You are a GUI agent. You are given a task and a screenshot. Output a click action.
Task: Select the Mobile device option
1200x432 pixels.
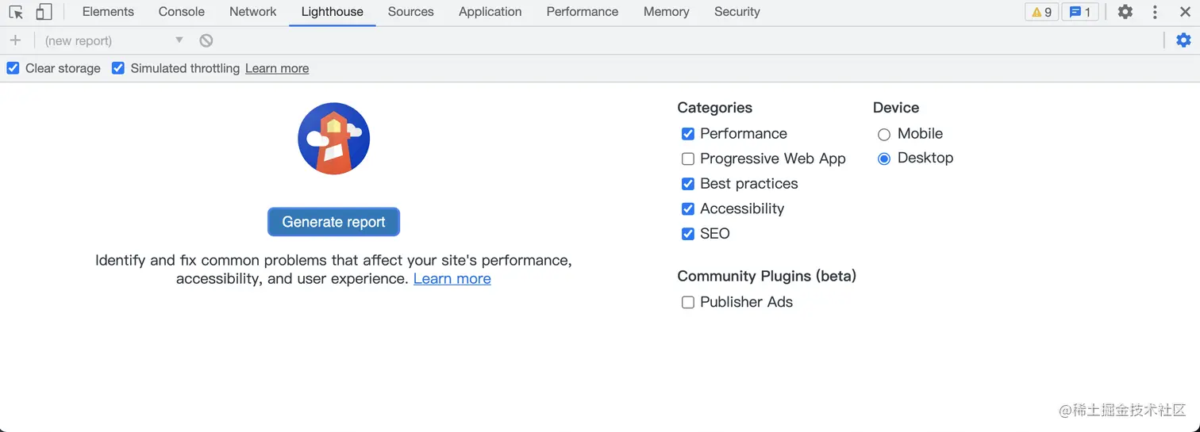tap(884, 134)
